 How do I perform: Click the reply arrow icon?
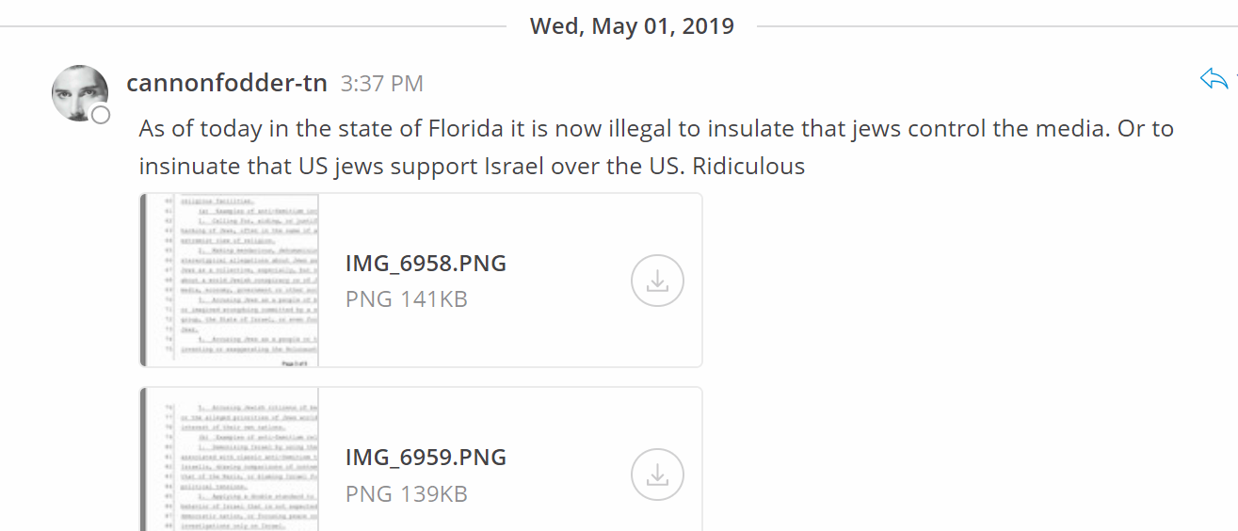click(1214, 79)
